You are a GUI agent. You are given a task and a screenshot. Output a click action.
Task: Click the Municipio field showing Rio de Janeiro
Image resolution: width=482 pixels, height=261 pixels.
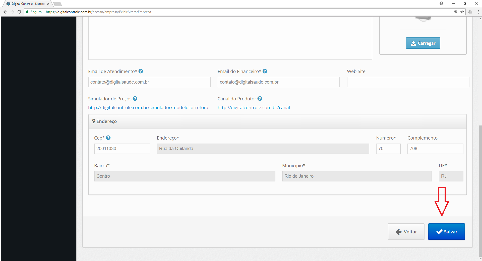point(357,176)
